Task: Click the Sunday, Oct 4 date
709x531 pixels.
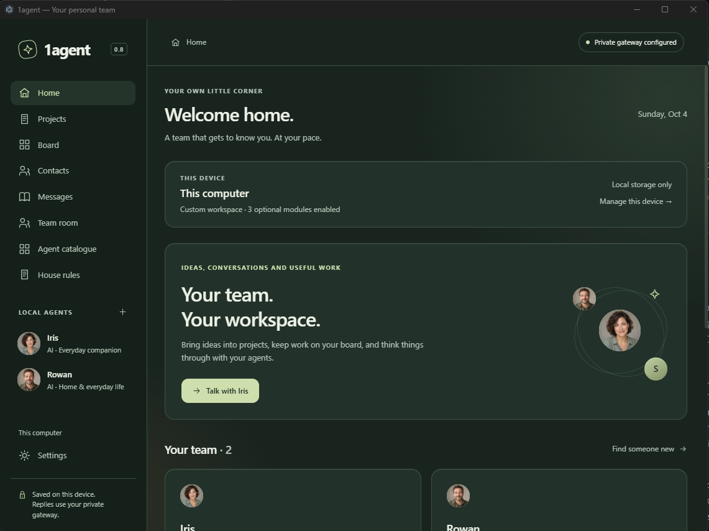Action: 662,114
